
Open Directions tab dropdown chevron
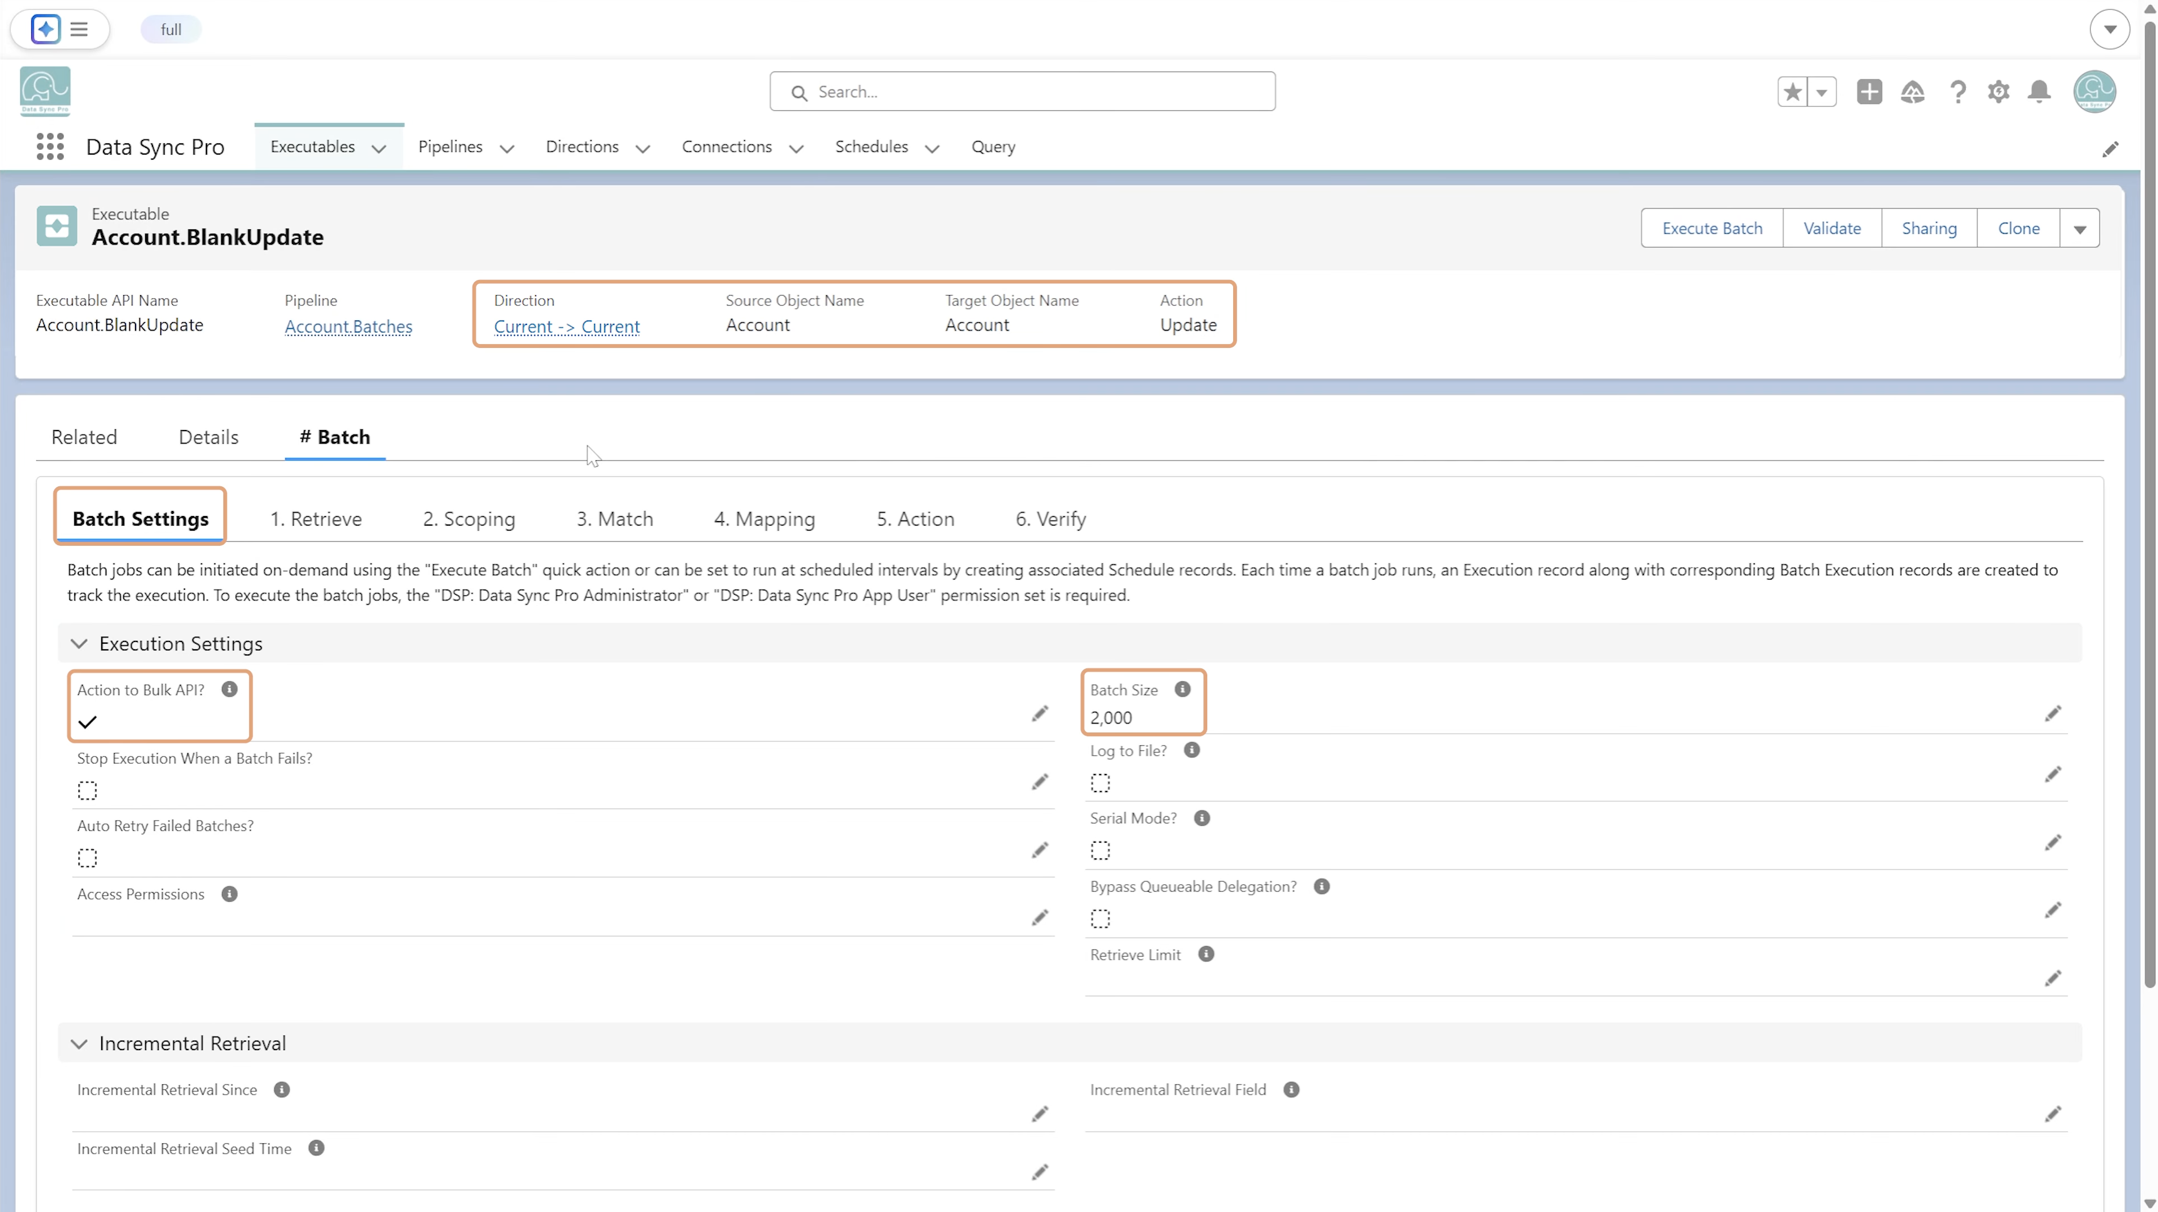pos(642,149)
